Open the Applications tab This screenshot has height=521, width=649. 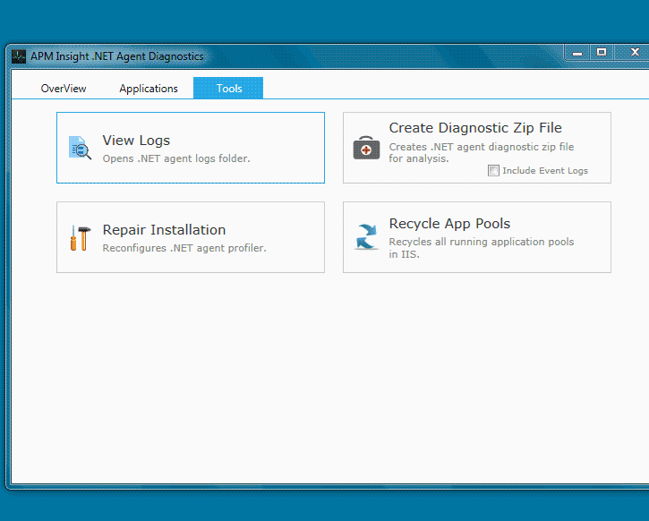tap(149, 89)
